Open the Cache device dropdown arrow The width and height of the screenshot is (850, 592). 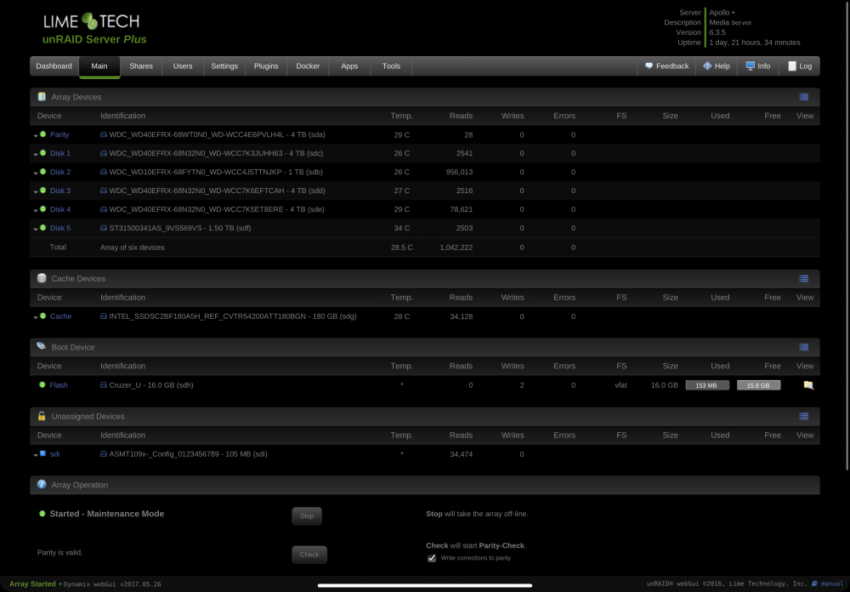click(36, 317)
